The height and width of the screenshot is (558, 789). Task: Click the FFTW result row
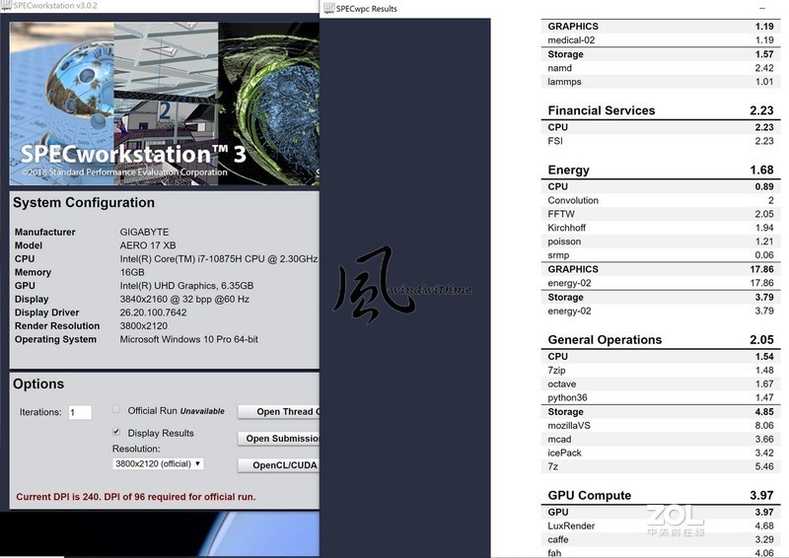tap(661, 214)
